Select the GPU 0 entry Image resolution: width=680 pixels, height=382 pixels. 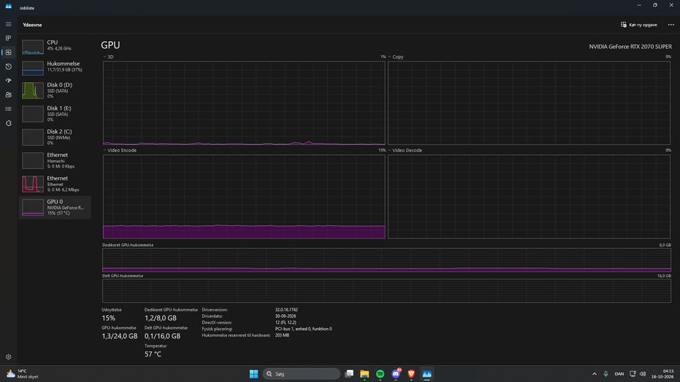coord(55,207)
